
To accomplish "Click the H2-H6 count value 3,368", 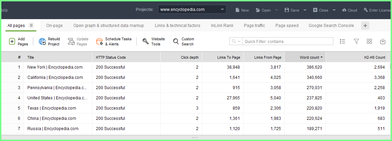I will coord(379,77).
